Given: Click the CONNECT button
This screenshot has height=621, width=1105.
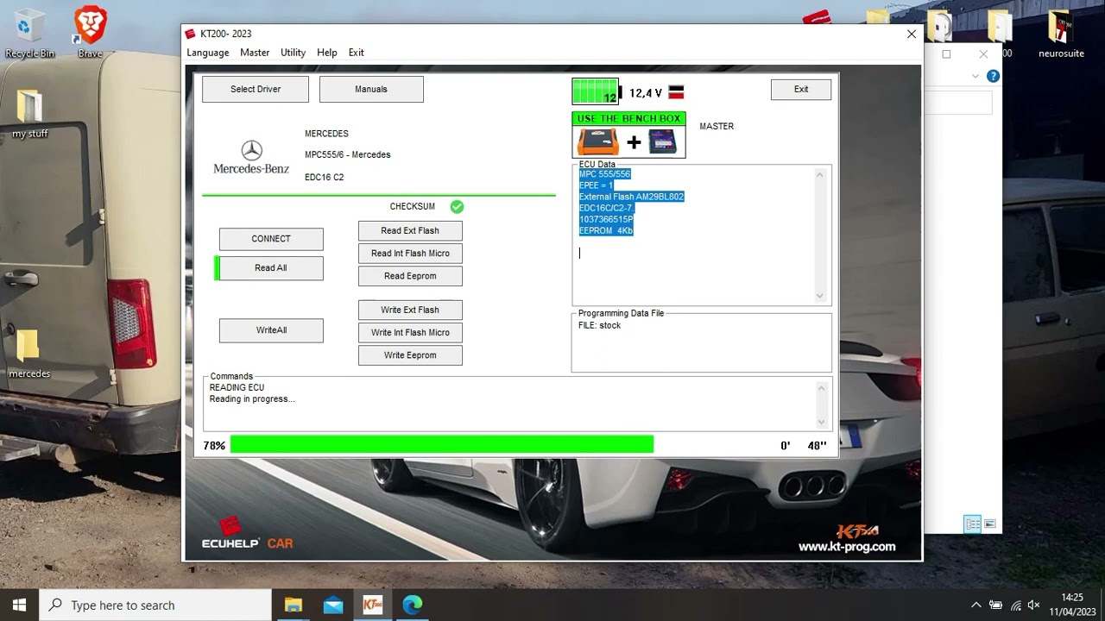Looking at the screenshot, I should (271, 239).
